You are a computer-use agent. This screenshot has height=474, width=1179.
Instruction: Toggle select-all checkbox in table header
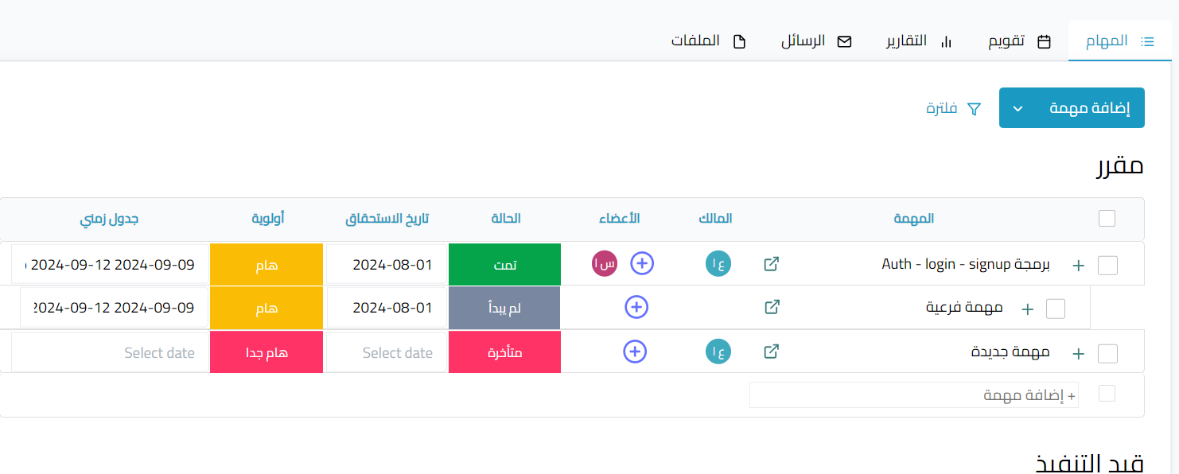coord(1107,218)
